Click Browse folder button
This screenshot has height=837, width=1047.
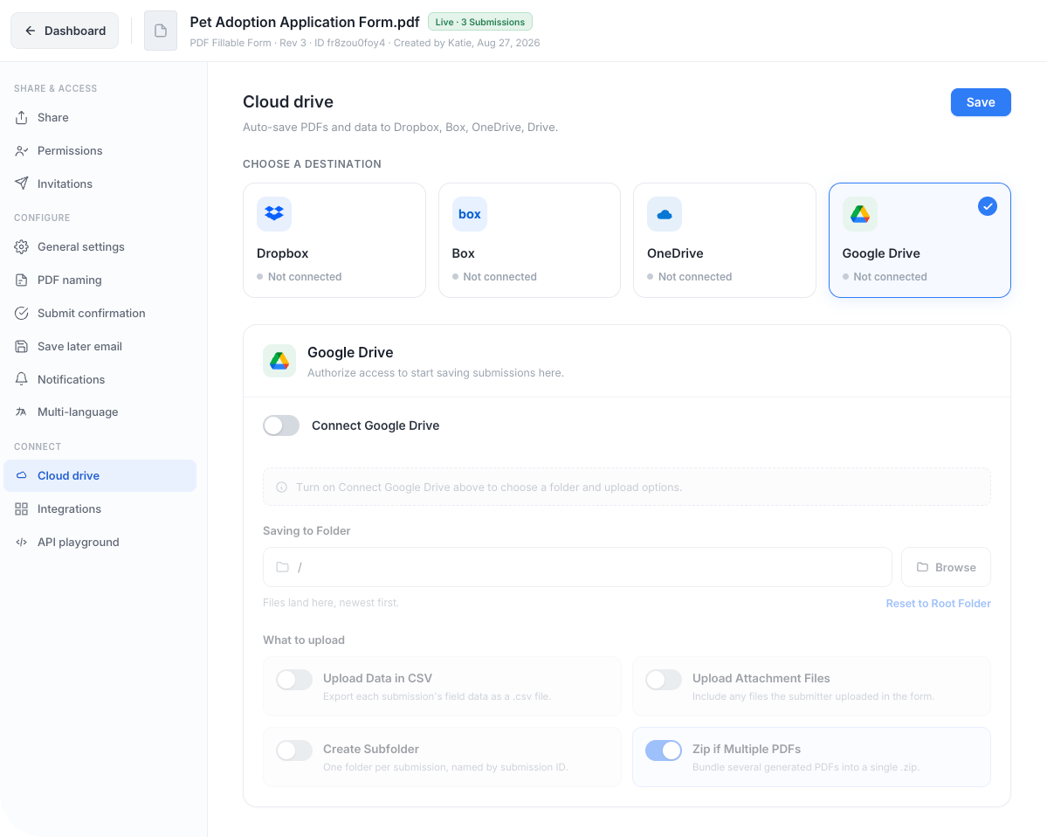click(x=946, y=567)
